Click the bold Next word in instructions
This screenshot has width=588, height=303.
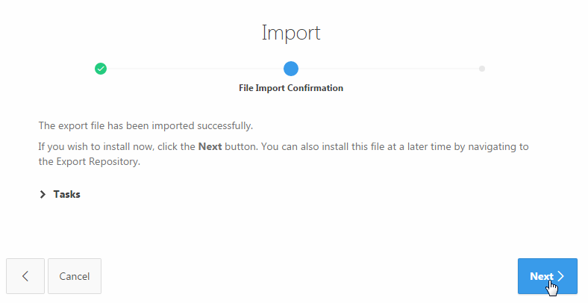[210, 146]
